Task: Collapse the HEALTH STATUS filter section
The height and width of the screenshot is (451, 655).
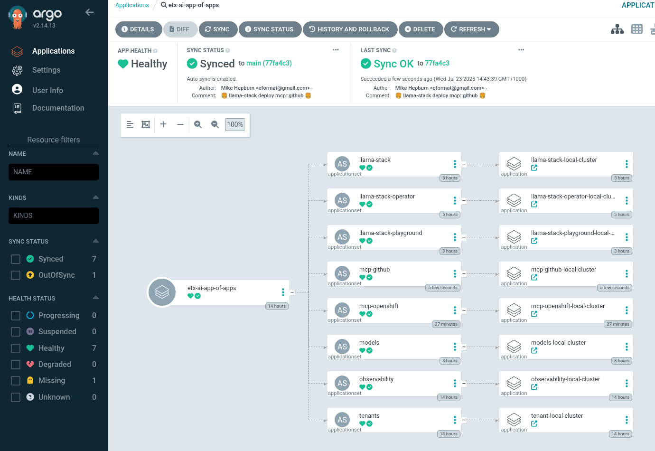Action: pos(95,298)
